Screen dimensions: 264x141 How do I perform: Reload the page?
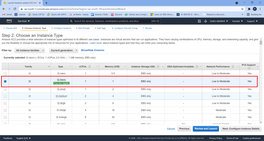(15, 9)
